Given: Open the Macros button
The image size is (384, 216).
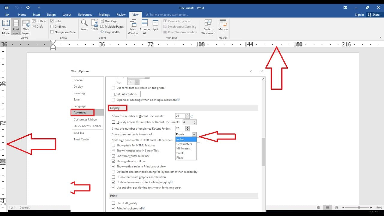Looking at the screenshot, I should click(x=223, y=27).
